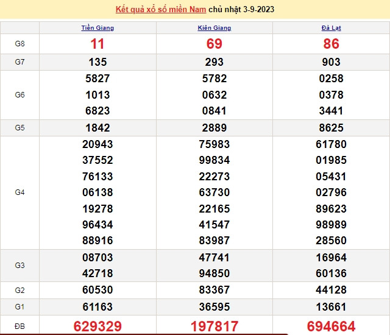Select the G4 number 63730

tap(214, 192)
